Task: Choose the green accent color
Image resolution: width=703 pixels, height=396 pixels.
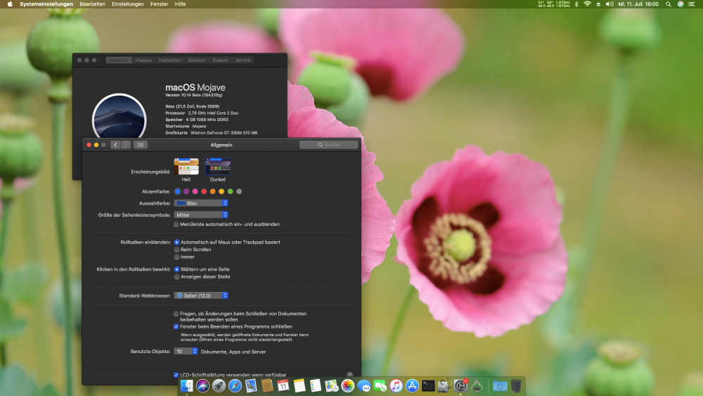Action: [231, 191]
